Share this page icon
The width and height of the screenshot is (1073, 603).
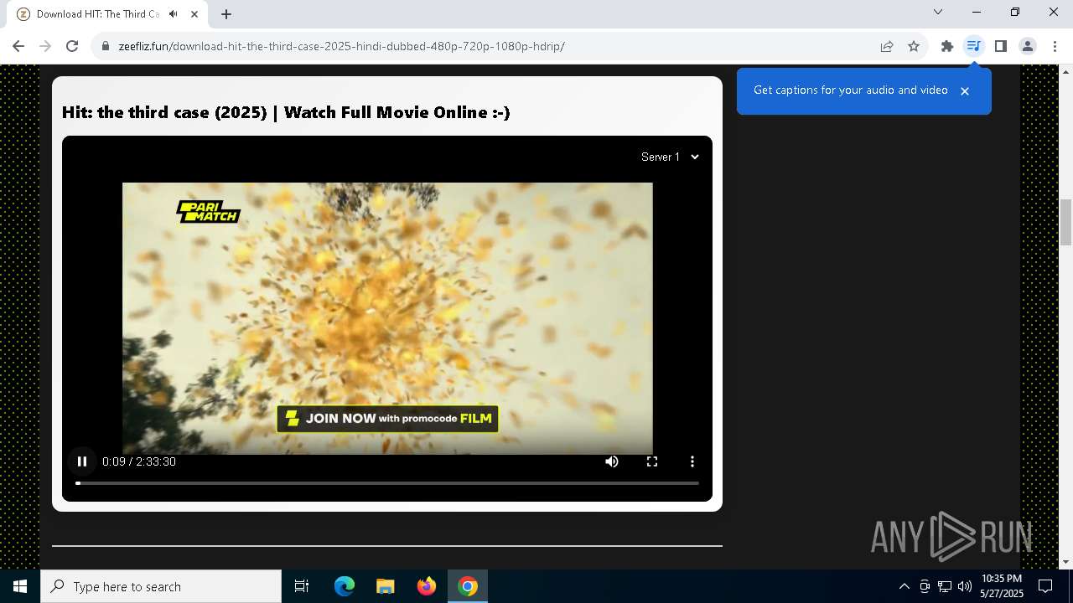tap(887, 46)
